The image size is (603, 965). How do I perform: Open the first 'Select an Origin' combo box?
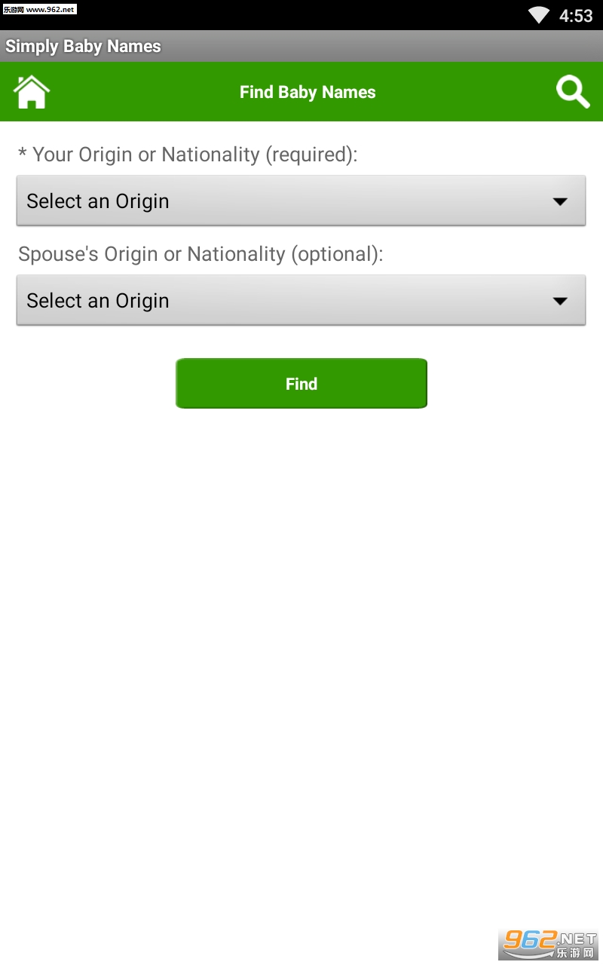(286, 201)
